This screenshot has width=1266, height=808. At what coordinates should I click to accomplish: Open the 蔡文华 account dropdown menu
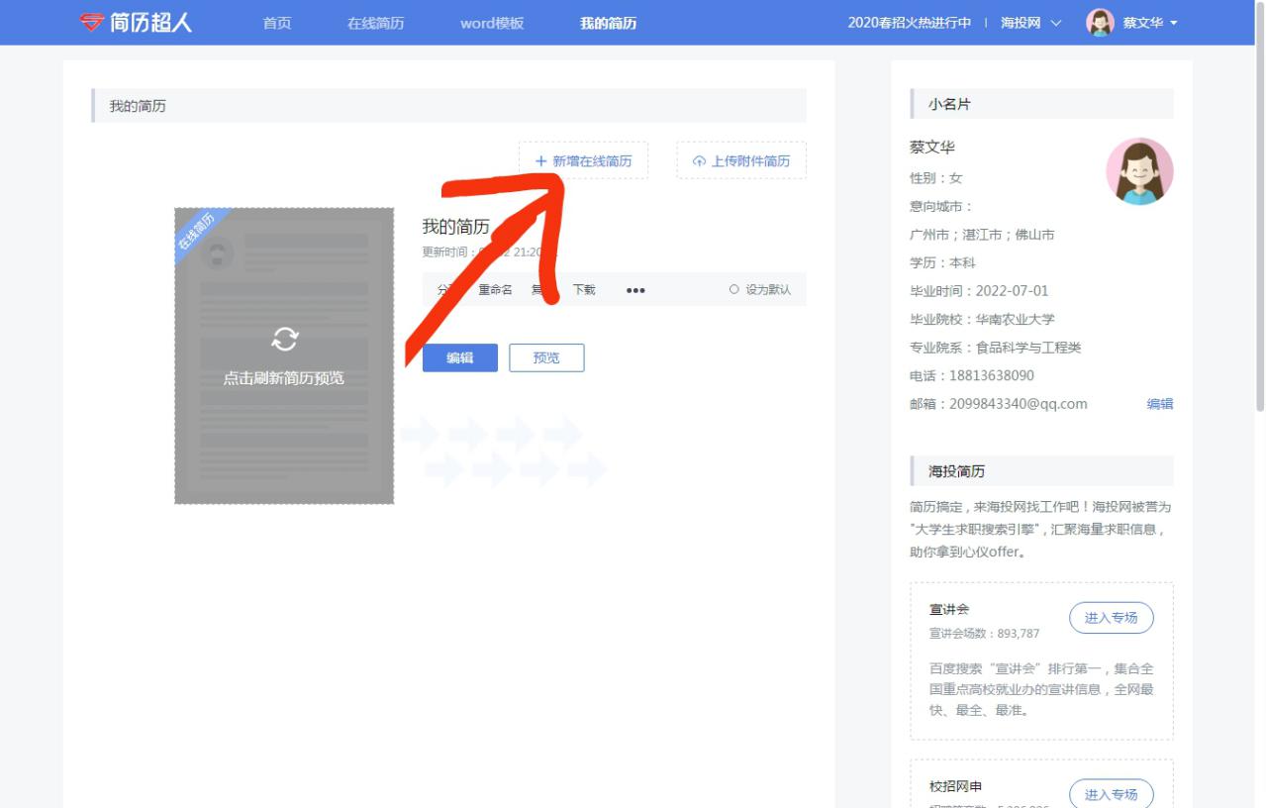(1149, 23)
